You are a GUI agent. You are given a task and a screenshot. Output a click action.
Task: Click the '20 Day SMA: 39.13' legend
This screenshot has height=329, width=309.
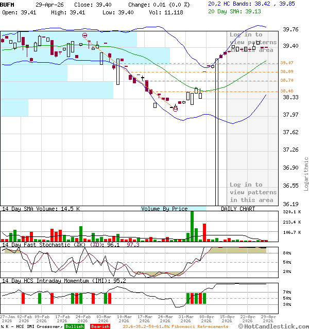tap(237, 11)
